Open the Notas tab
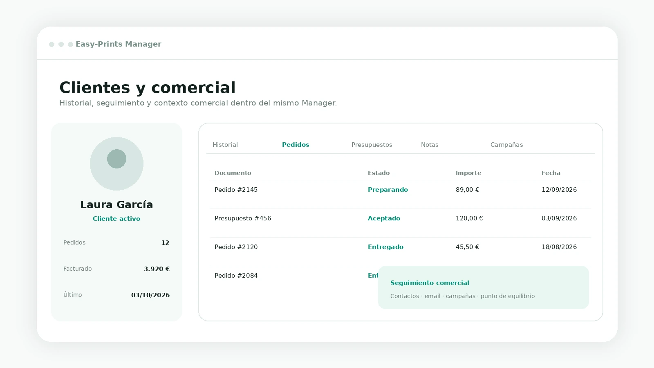The width and height of the screenshot is (654, 368). point(430,145)
